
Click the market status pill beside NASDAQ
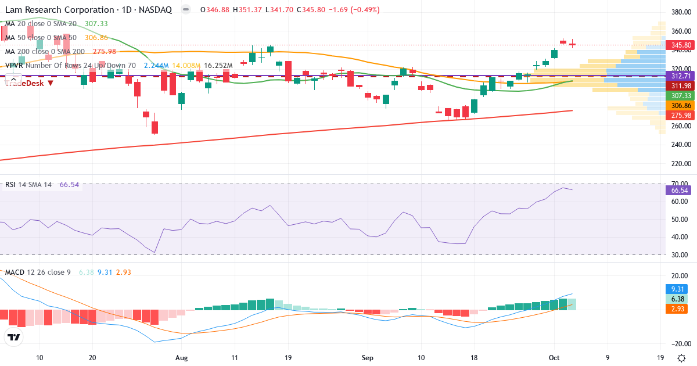pyautogui.click(x=185, y=10)
